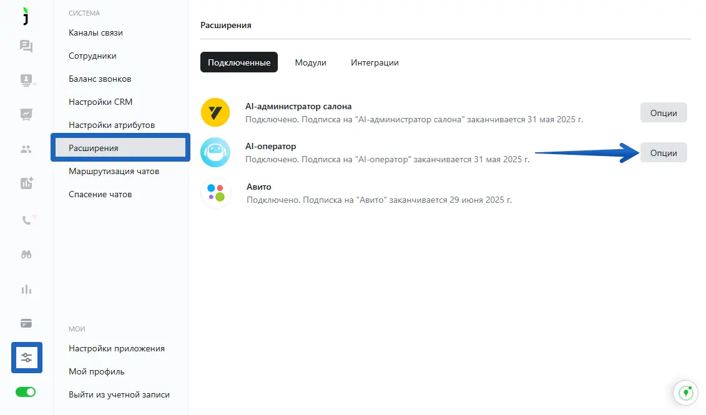Click the floating green widget button
Screen dimensions: 706x415
click(x=686, y=393)
